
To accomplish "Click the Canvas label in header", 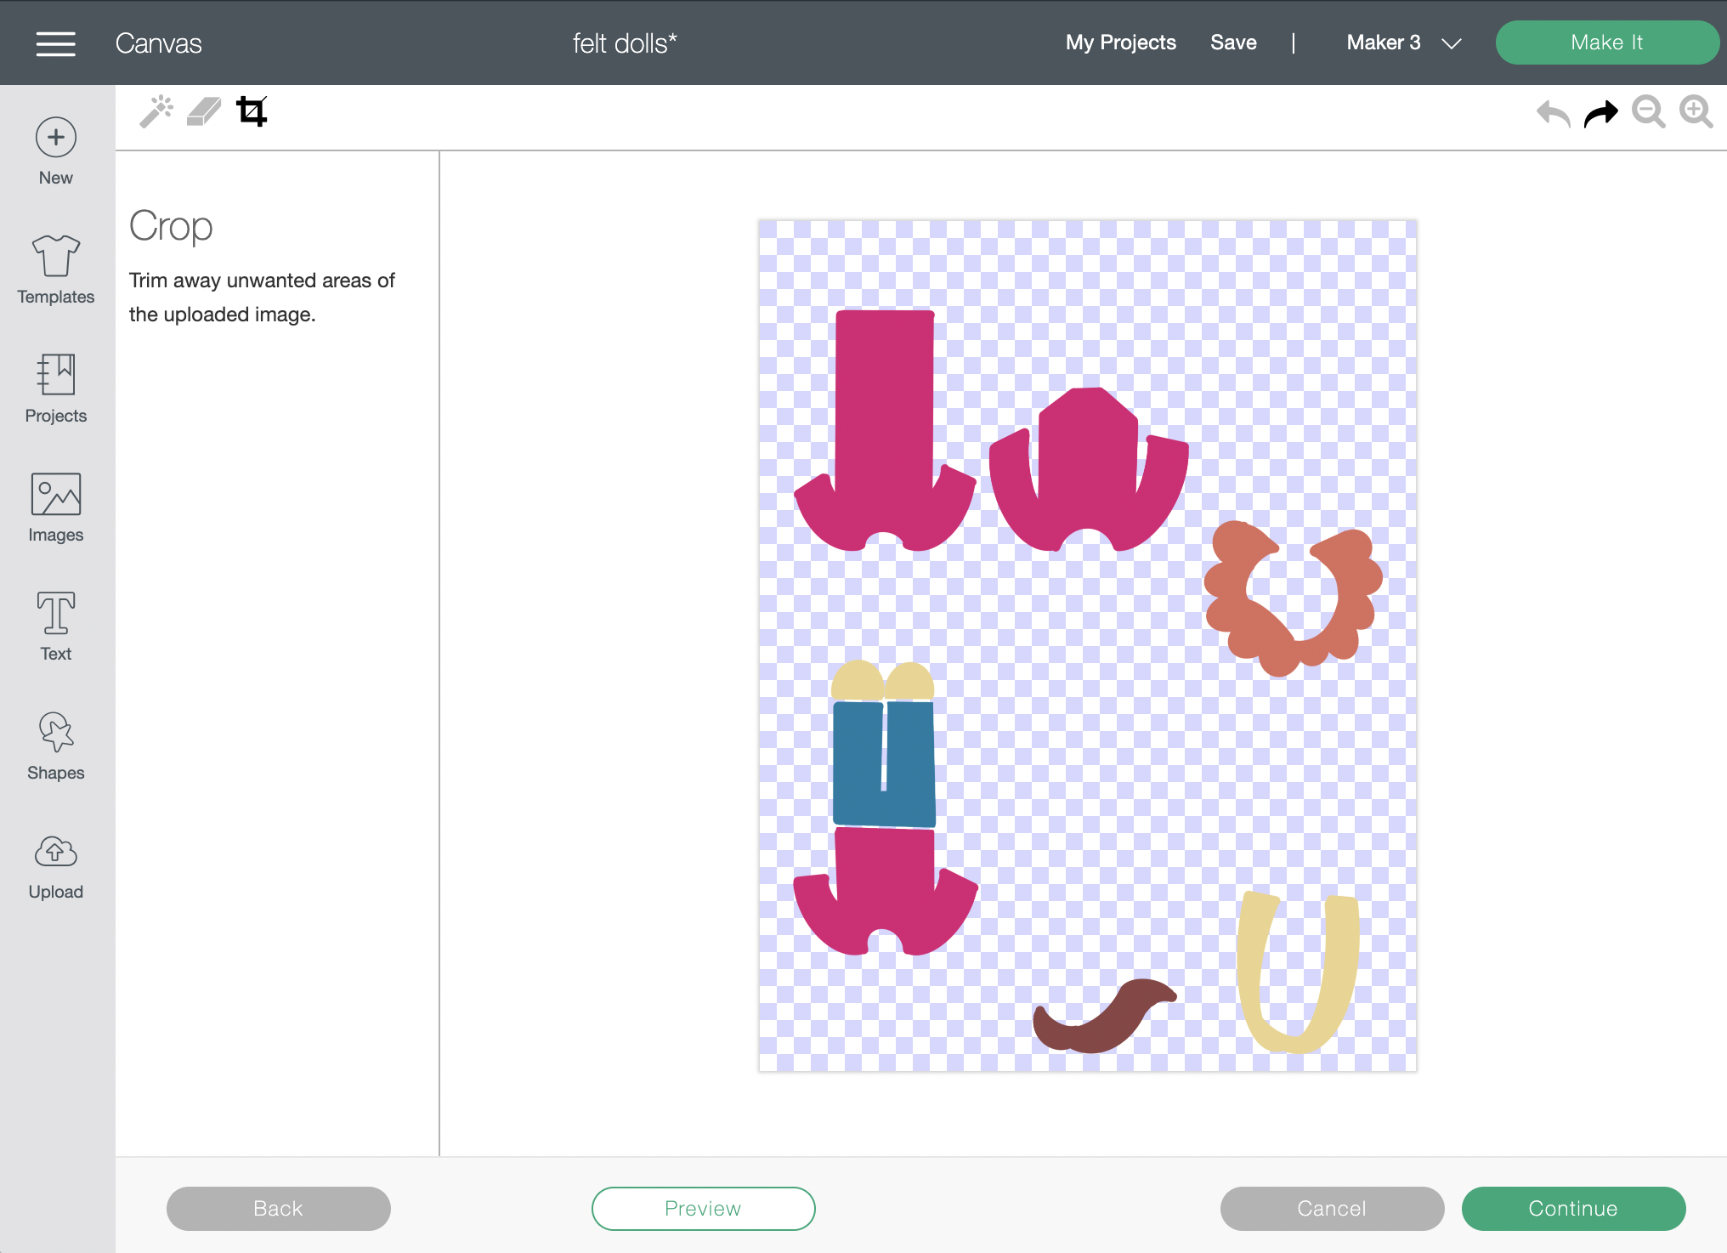I will [x=159, y=43].
